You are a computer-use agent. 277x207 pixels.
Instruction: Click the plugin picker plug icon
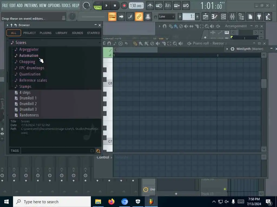pyautogui.click(x=259, y=16)
